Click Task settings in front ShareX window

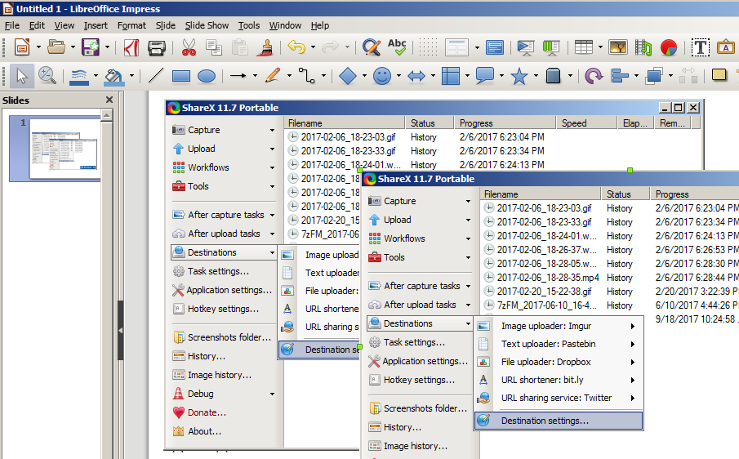[x=414, y=342]
